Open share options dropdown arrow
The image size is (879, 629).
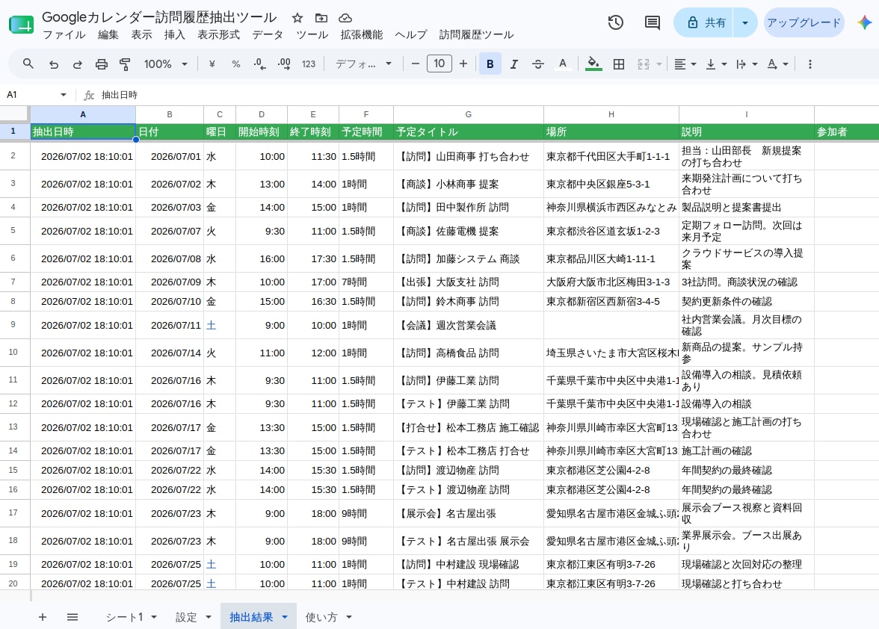pos(745,22)
